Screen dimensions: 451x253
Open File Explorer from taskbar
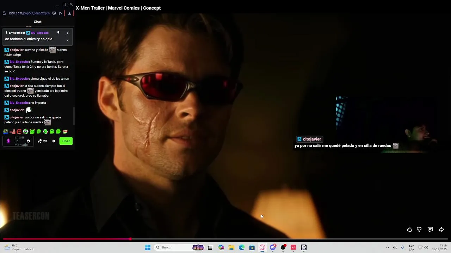click(231, 247)
